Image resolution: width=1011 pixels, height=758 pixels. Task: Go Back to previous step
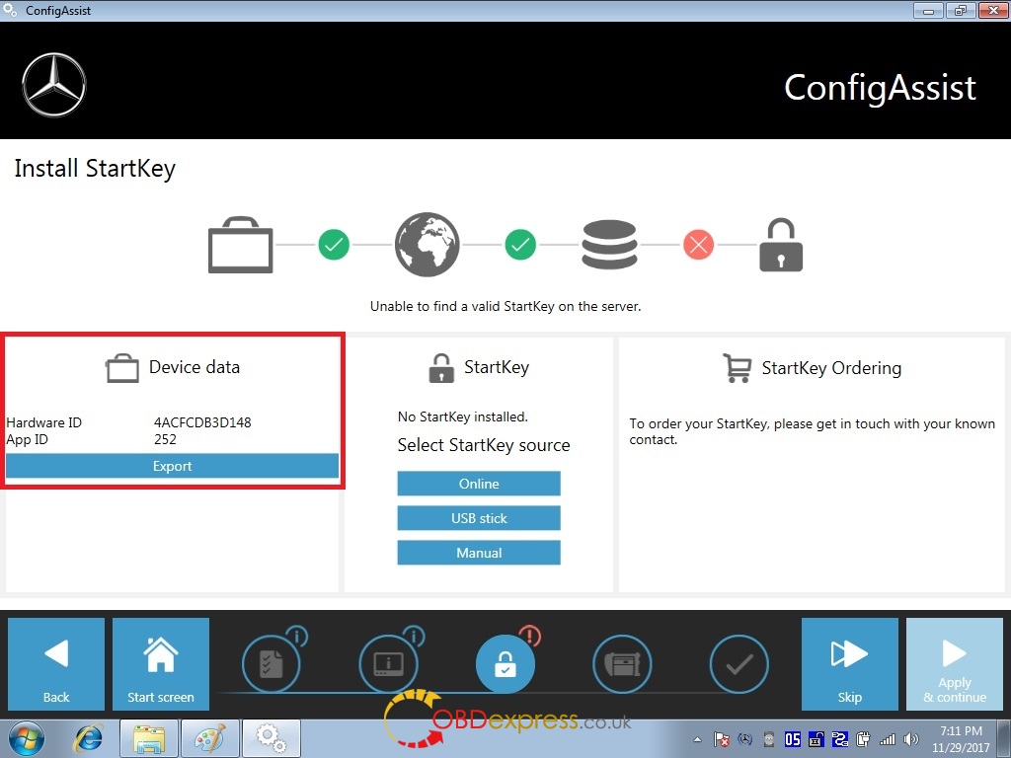(x=56, y=663)
